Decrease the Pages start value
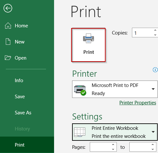Viewport: 158px width, 153px height. pos(113,149)
